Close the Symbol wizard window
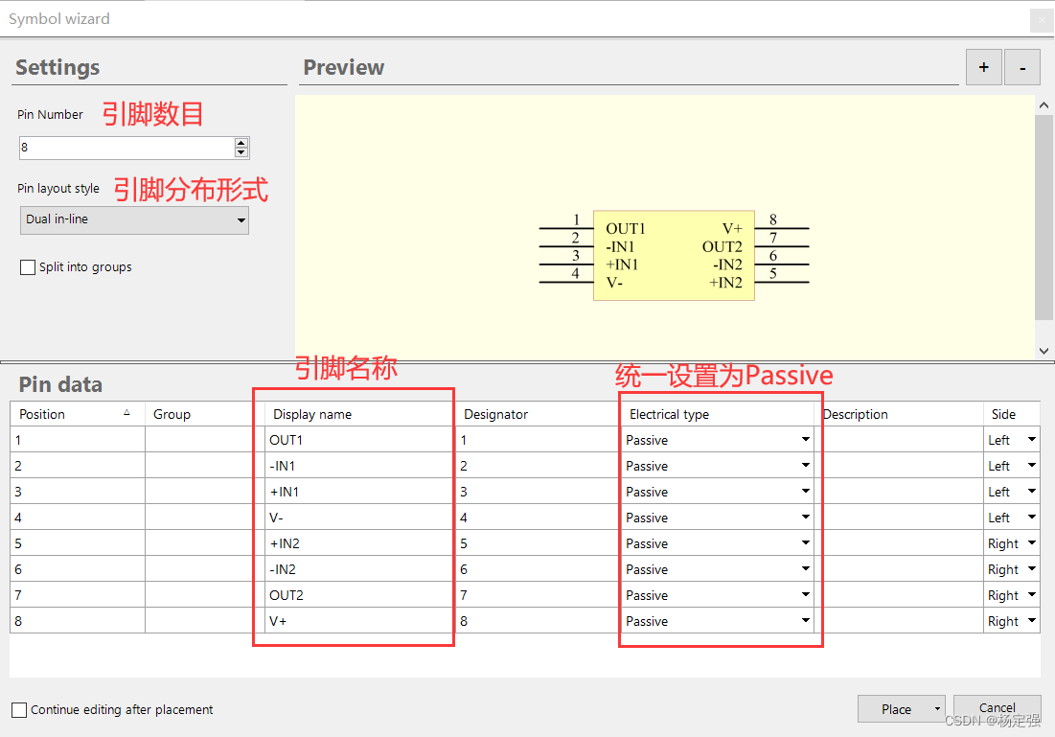This screenshot has height=737, width=1055. coord(1041,19)
